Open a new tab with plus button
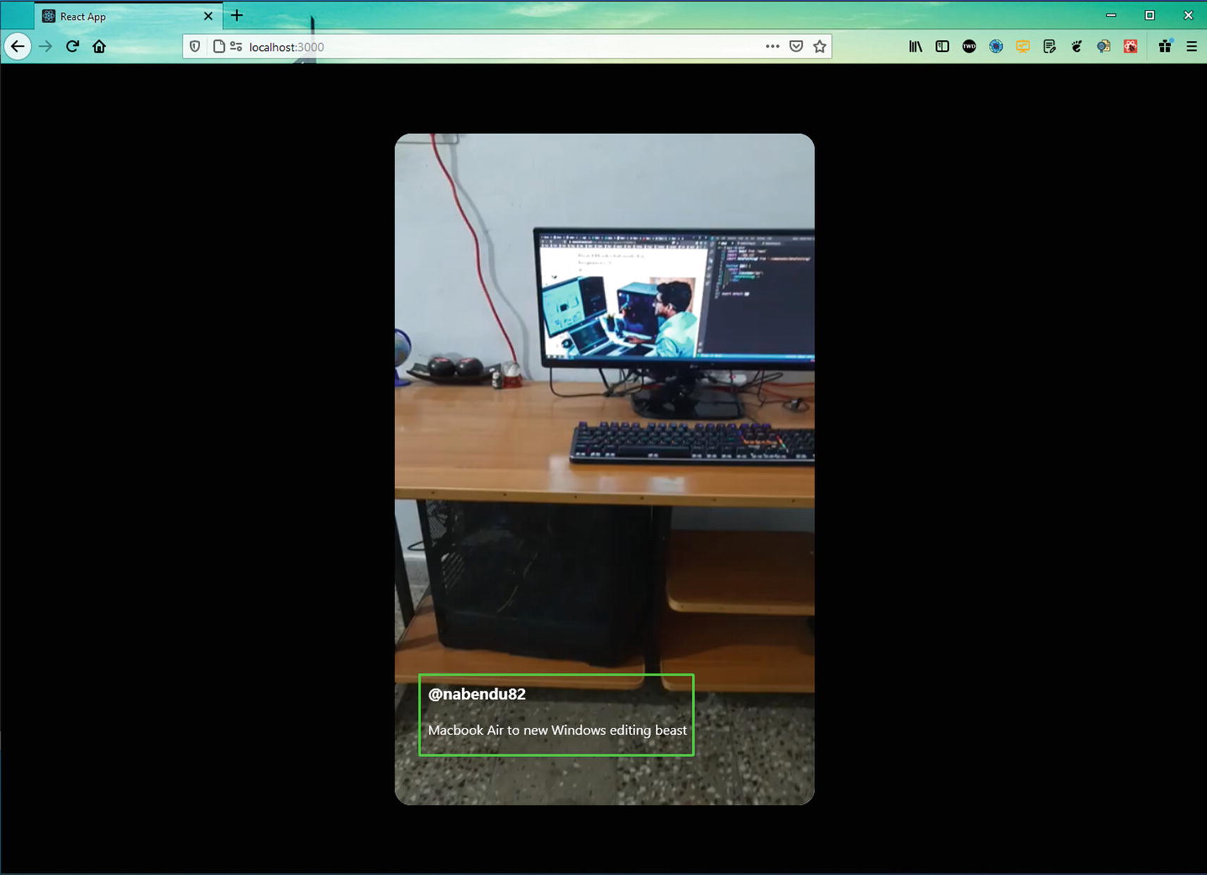The height and width of the screenshot is (875, 1207). coord(237,15)
